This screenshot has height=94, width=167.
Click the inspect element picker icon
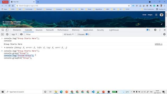pos(3,30)
